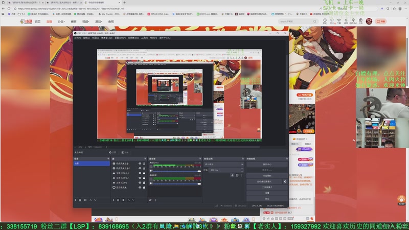Click Exit button in OBS Controls
The width and height of the screenshot is (409, 230).
[x=267, y=199]
